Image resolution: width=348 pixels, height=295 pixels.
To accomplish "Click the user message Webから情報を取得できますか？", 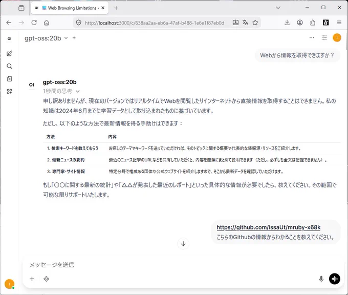I will pos(297,55).
